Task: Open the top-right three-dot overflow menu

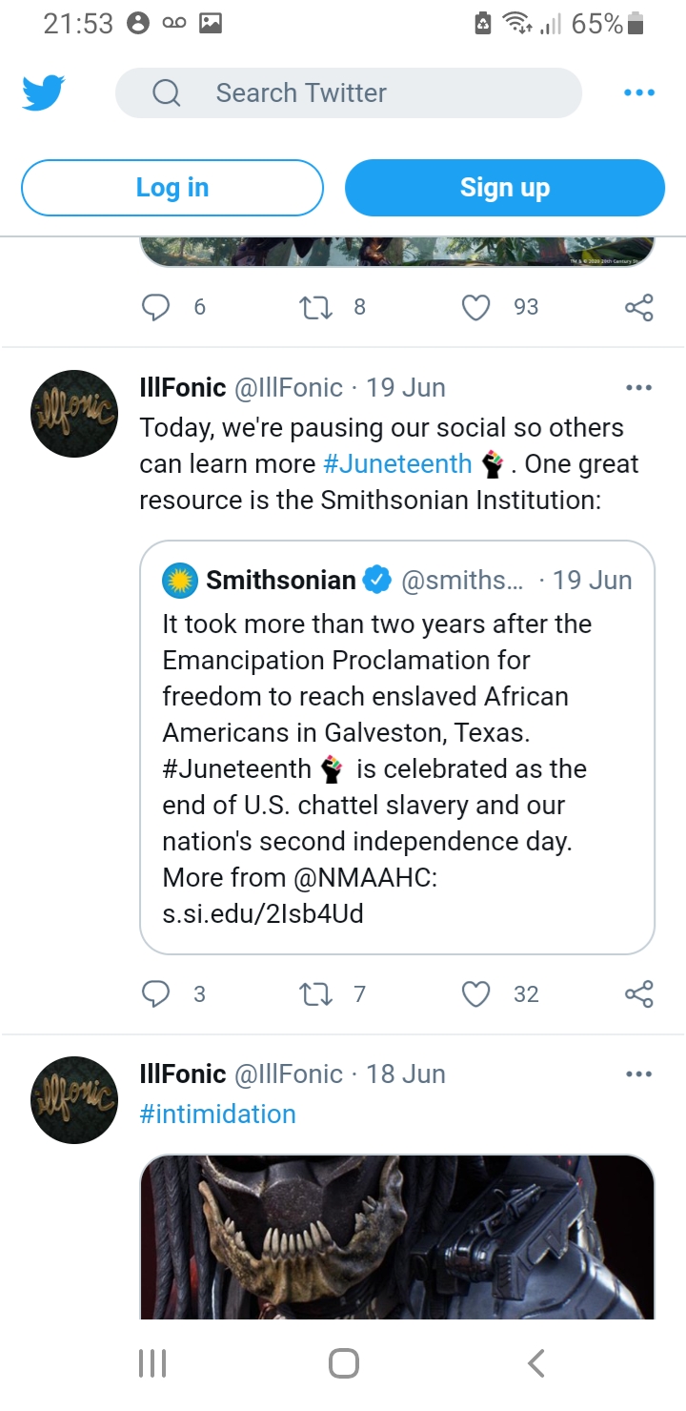Action: (638, 92)
